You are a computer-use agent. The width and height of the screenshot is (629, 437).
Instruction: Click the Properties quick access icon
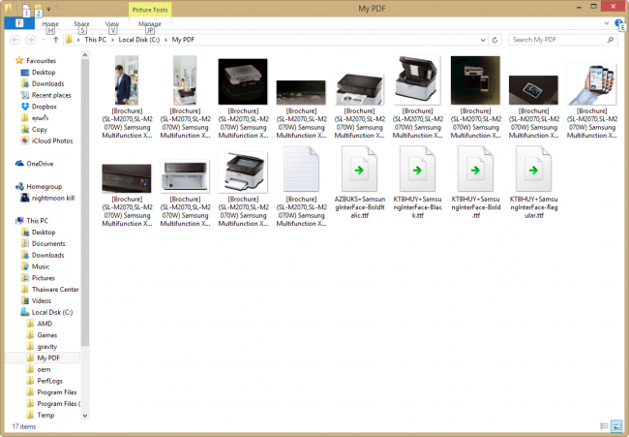click(x=26, y=8)
